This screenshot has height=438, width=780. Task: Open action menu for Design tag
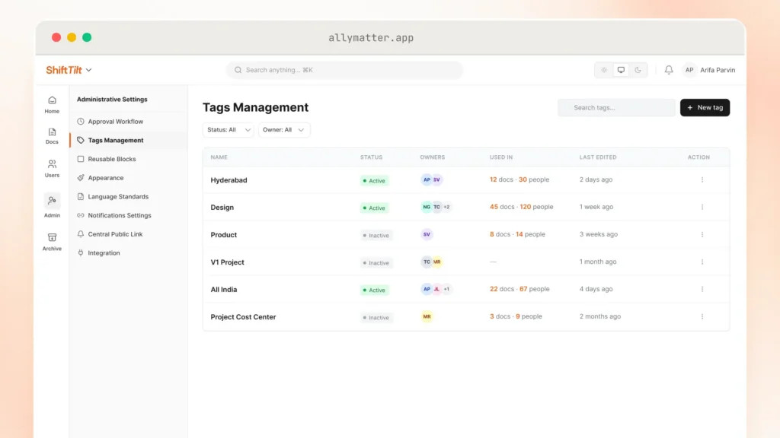(702, 207)
